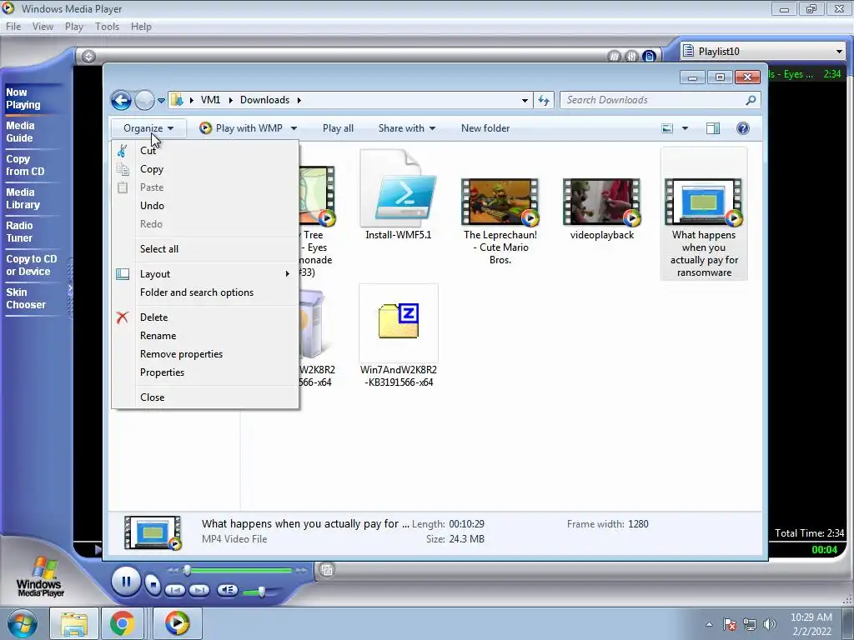Open the Play with WMP dropdown arrow

tap(294, 128)
